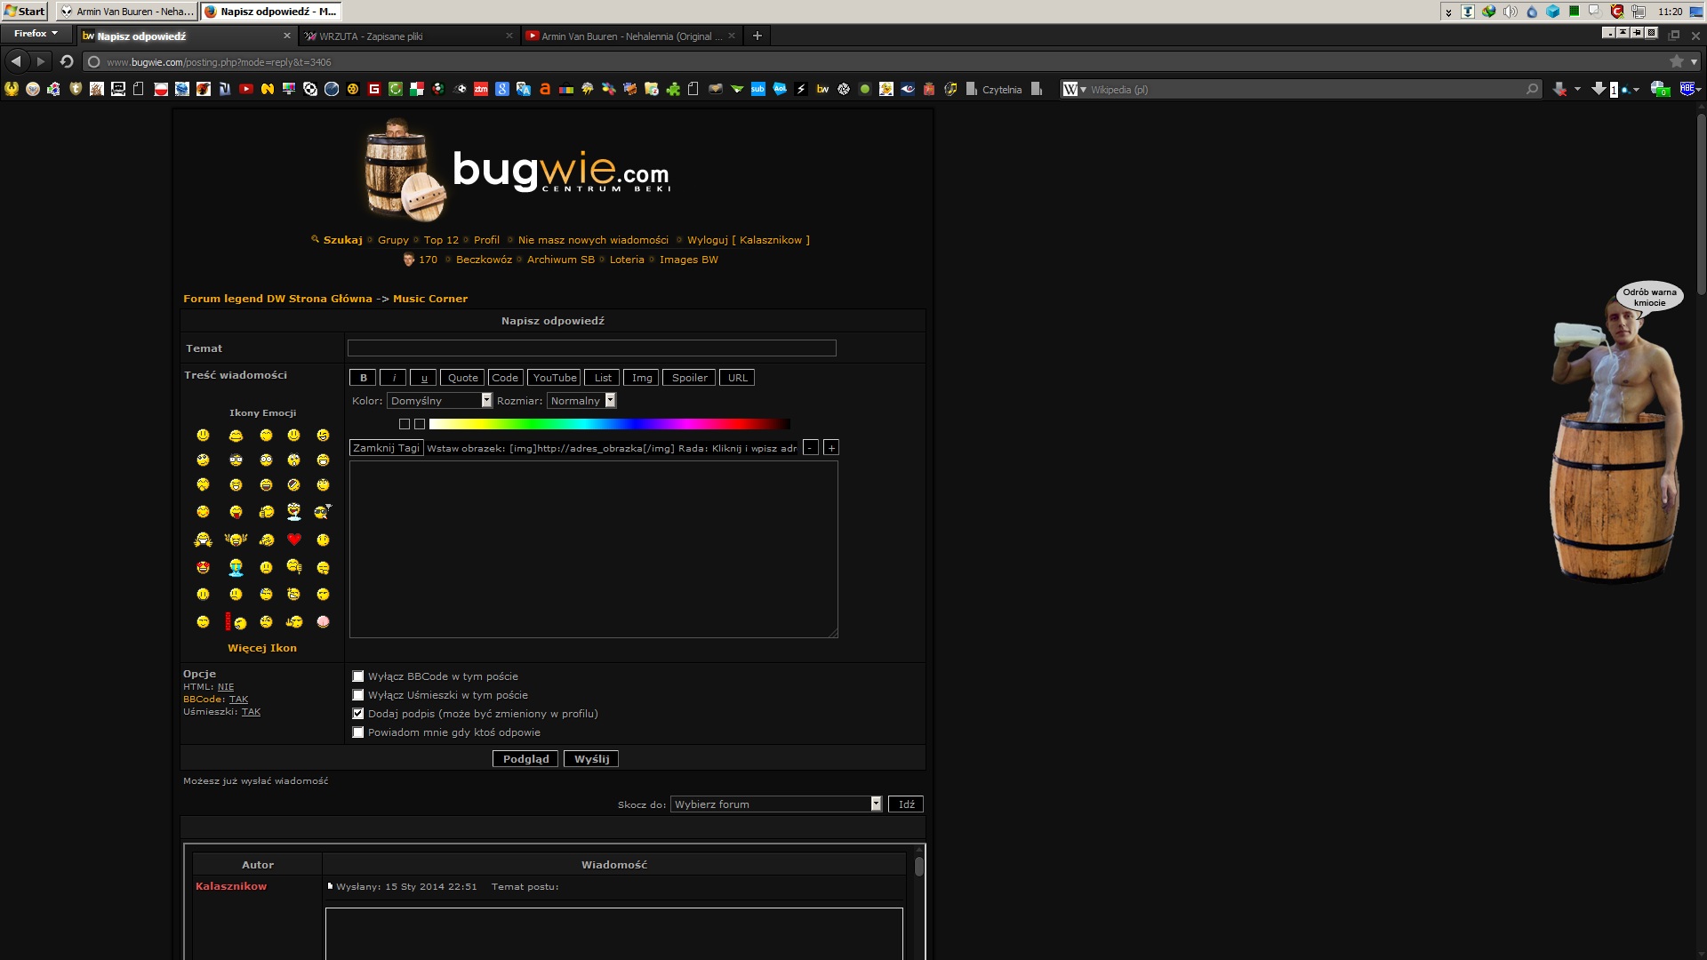Open the Firefox menu button

[x=36, y=34]
